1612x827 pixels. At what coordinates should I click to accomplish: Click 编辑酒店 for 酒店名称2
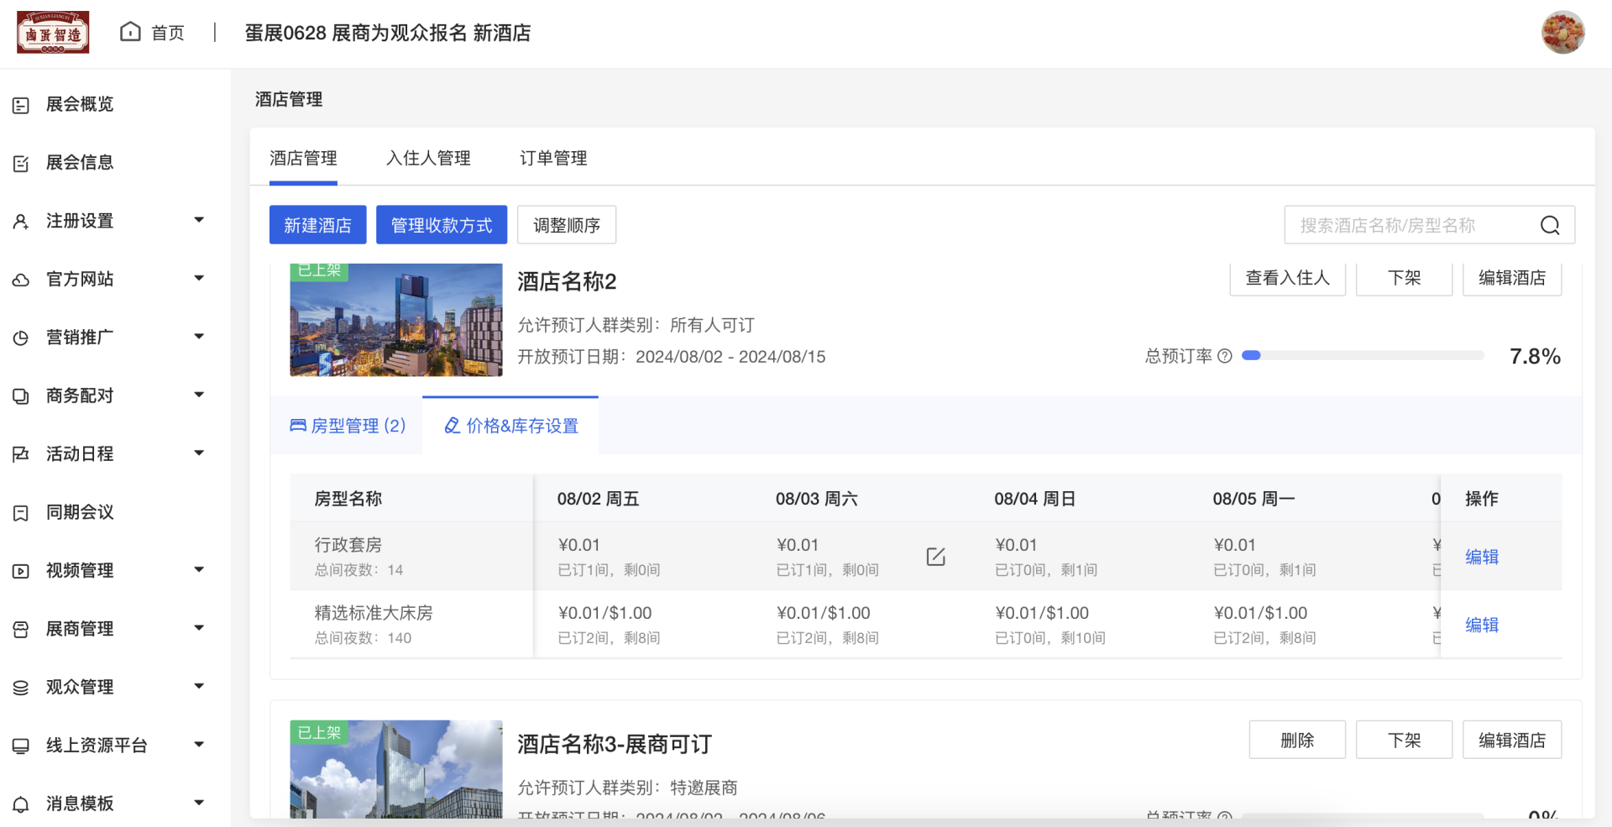click(1511, 278)
